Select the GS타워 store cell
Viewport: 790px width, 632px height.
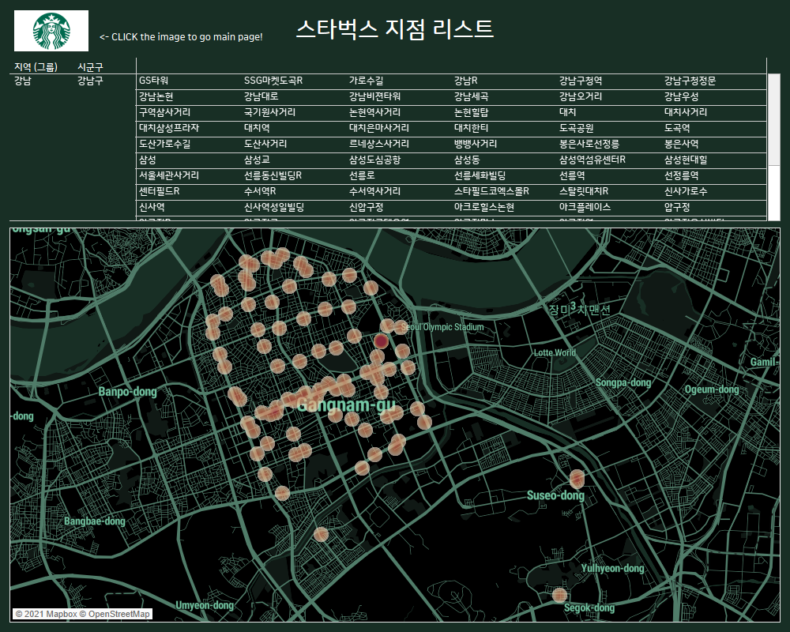pos(153,81)
